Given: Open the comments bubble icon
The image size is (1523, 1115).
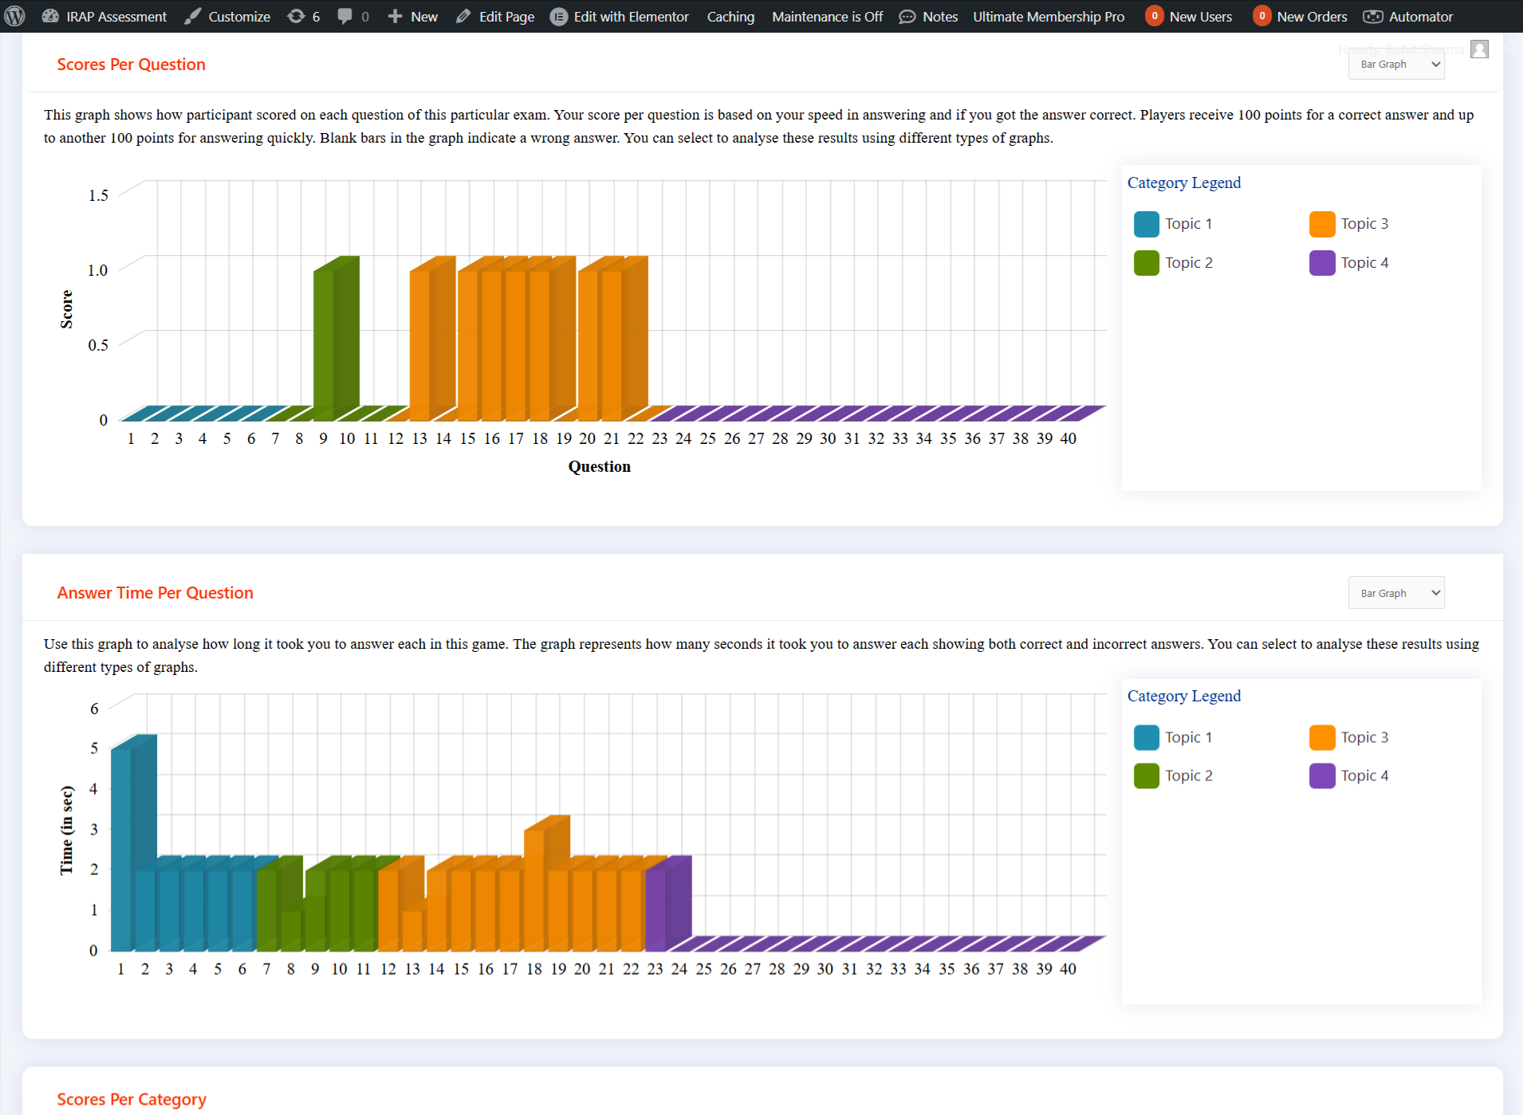Looking at the screenshot, I should [x=344, y=16].
